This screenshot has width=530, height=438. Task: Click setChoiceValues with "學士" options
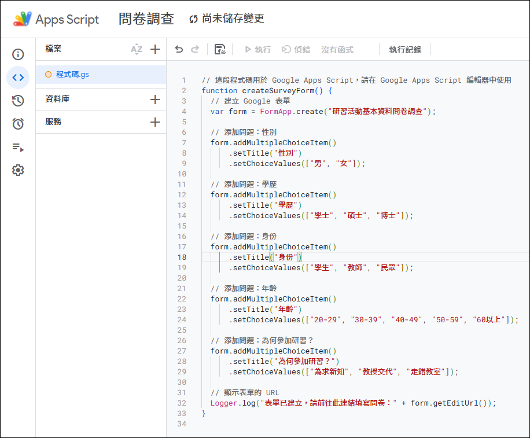321,216
